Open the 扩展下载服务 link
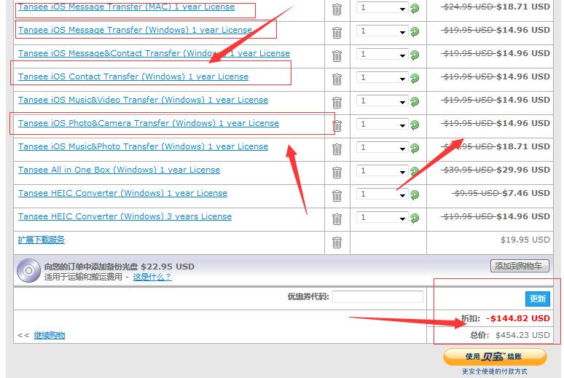This screenshot has height=378, width=564. [42, 240]
